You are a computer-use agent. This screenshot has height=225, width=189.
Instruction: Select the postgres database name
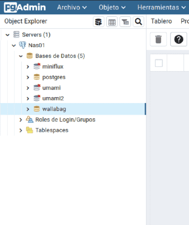click(x=54, y=77)
